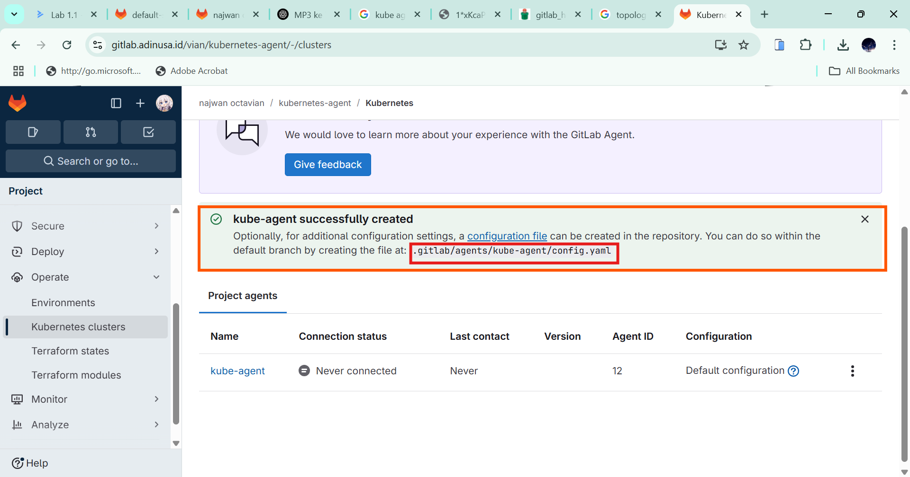Image resolution: width=910 pixels, height=477 pixels.
Task: Click kubernetes-agent breadcrumb
Action: click(x=315, y=103)
